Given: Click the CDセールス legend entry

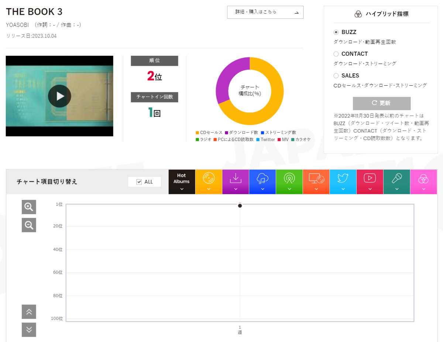Looking at the screenshot, I should (209, 133).
